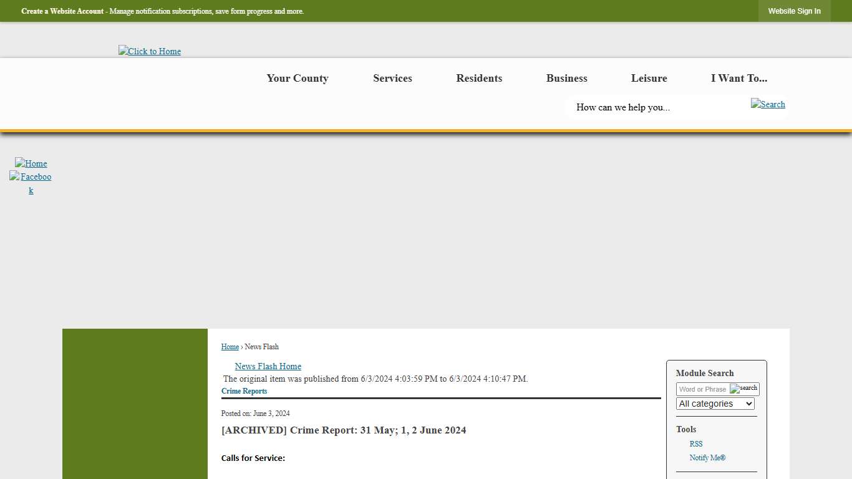Expand the I Want To... menu
Viewport: 852px width, 479px height.
pos(738,78)
